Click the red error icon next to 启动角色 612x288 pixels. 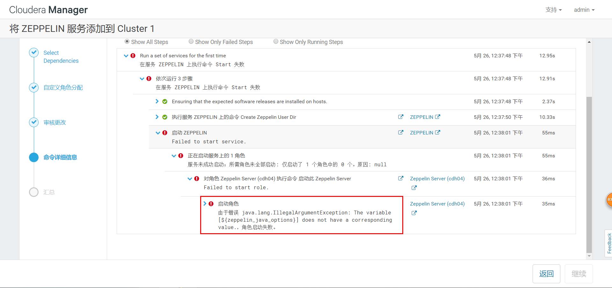pos(211,204)
